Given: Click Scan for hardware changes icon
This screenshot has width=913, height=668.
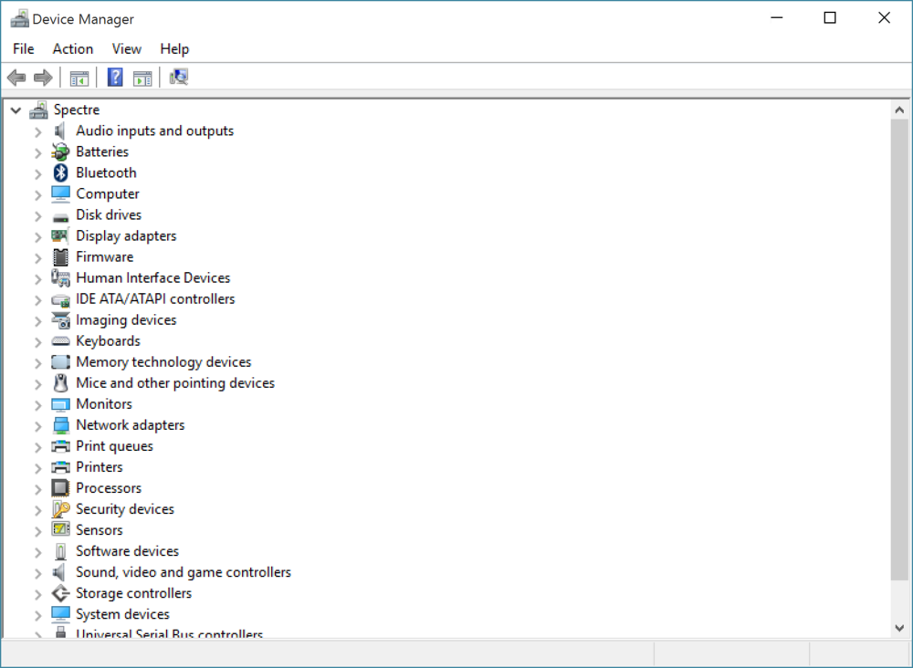Looking at the screenshot, I should pyautogui.click(x=179, y=77).
